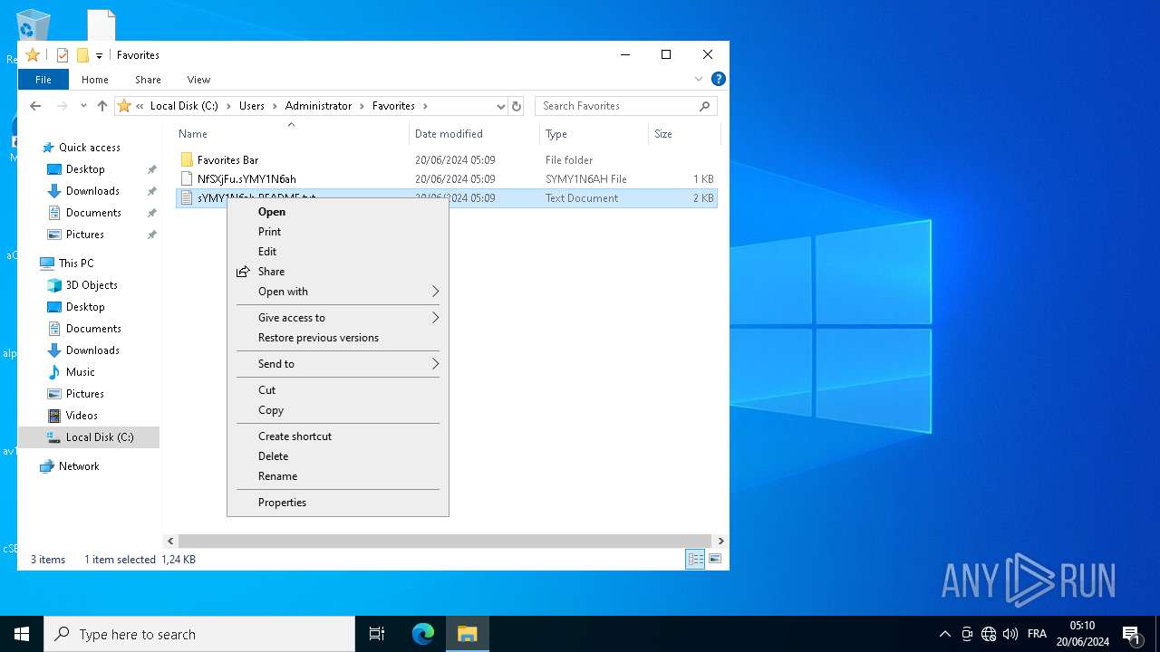Select Music in navigation pane
Image resolution: width=1160 pixels, height=652 pixels.
pos(80,372)
